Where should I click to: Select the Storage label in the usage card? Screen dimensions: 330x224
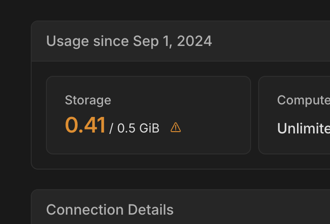click(x=88, y=100)
